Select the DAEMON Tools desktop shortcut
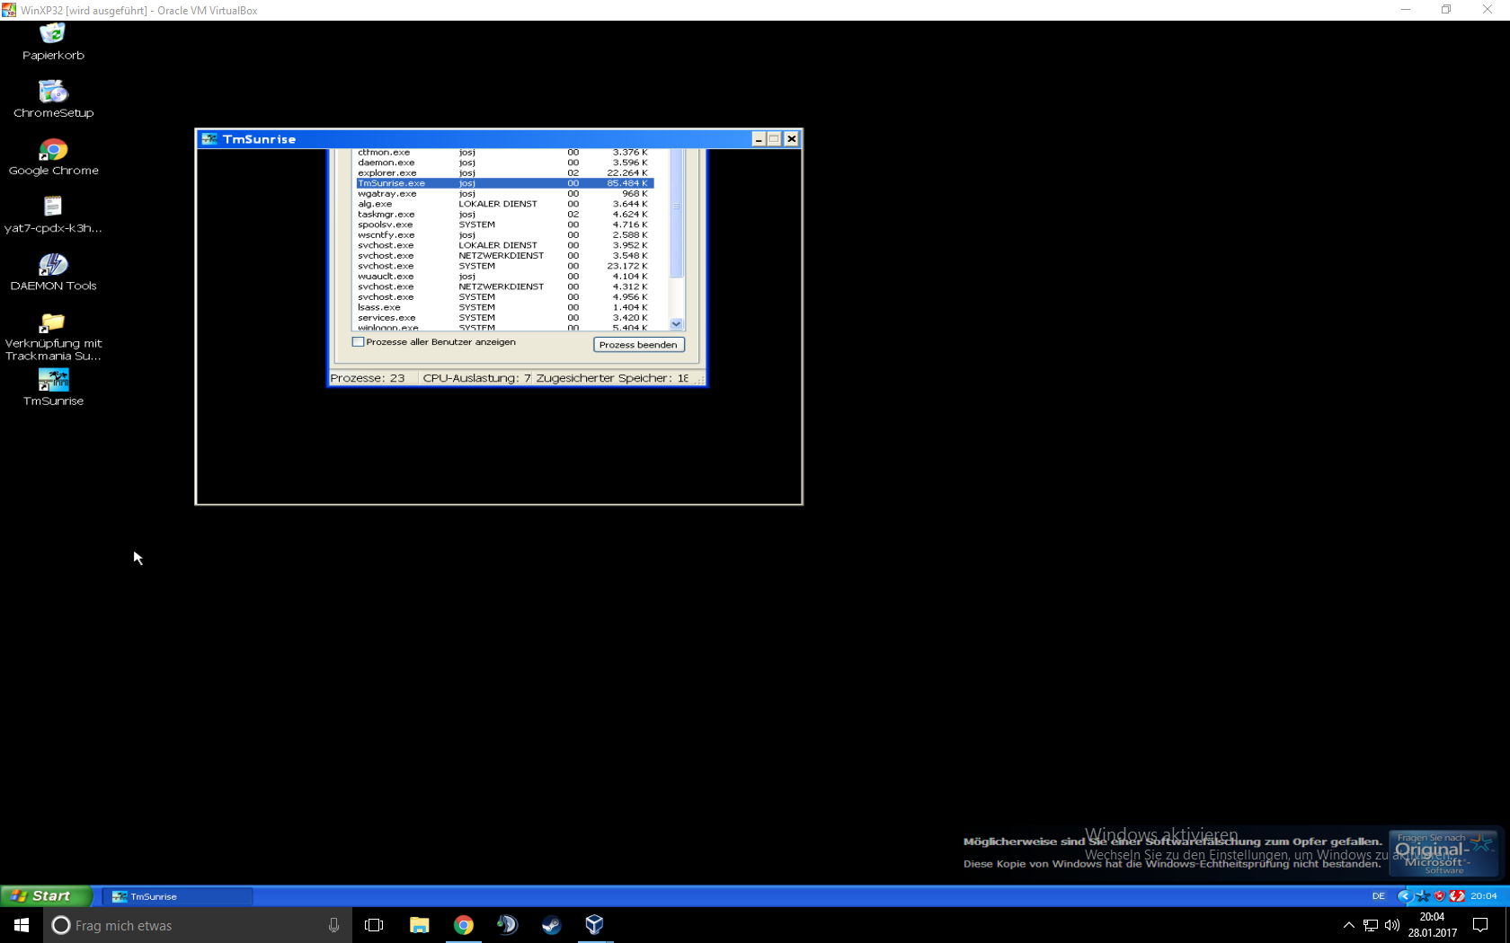 pos(53,272)
